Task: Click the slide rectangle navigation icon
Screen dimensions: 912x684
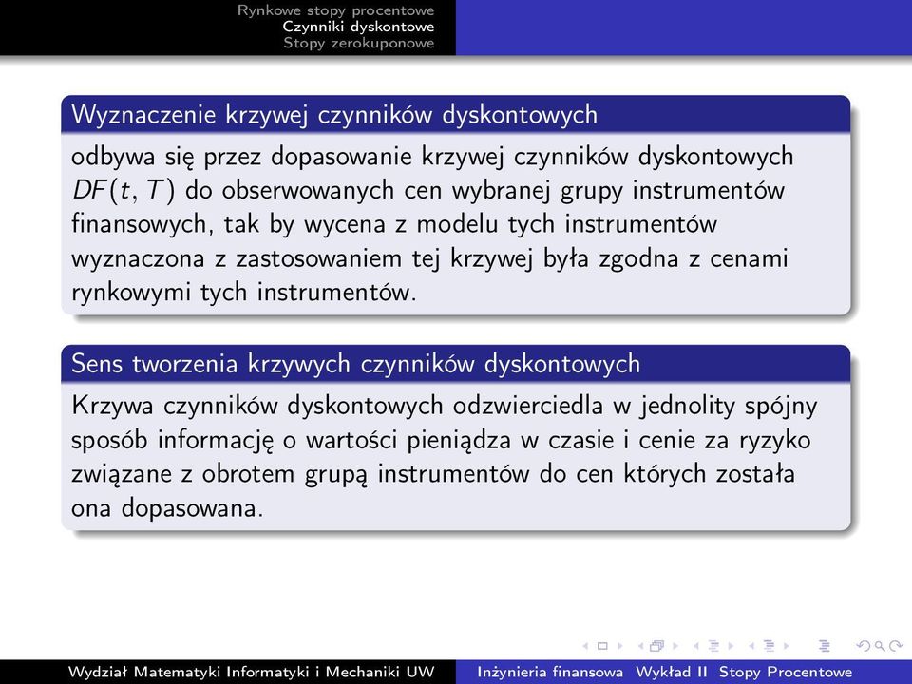Action: (x=602, y=646)
